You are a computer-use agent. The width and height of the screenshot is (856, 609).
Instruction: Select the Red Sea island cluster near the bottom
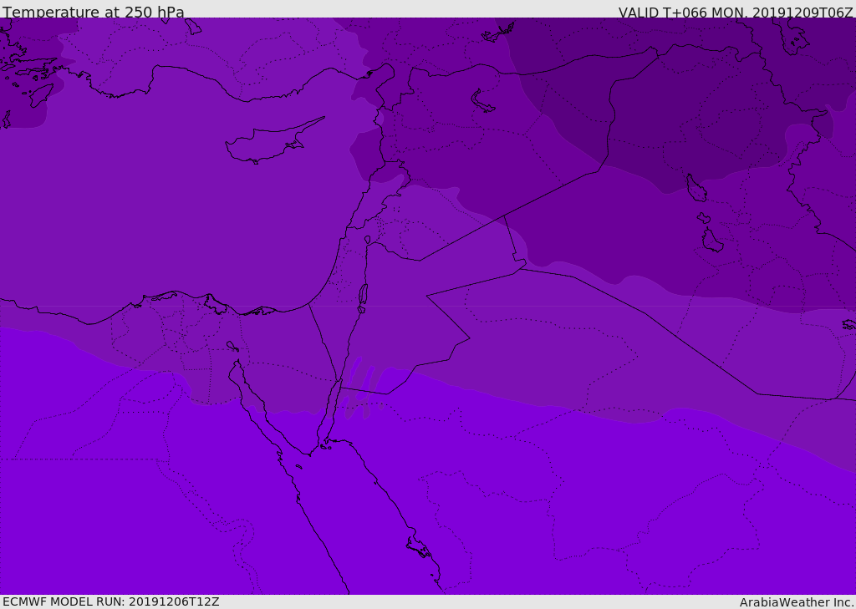pos(420,547)
